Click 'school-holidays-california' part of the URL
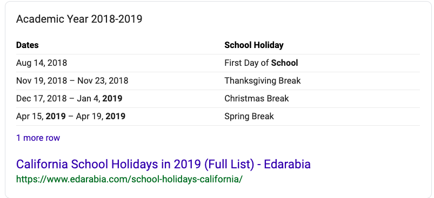Image resolution: width=434 pixels, height=198 pixels. tap(186, 179)
